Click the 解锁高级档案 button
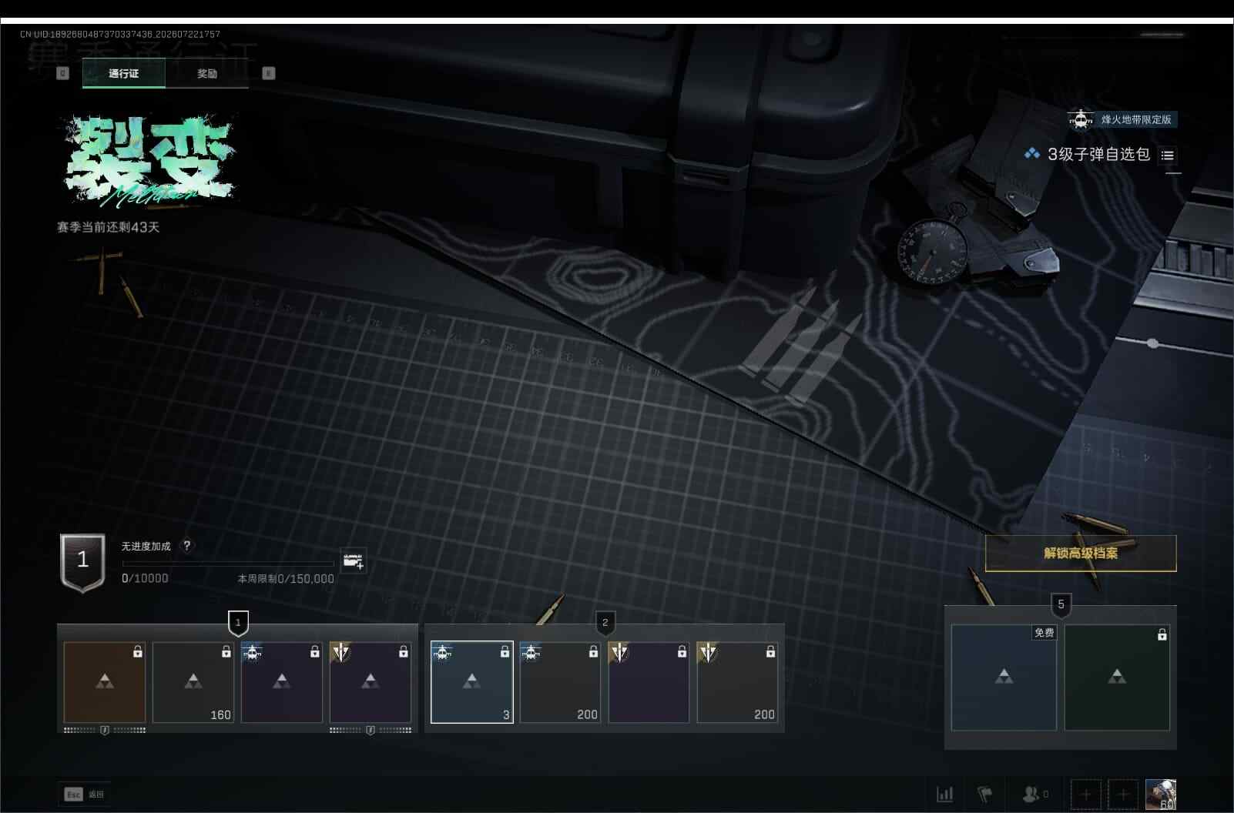 [1081, 553]
